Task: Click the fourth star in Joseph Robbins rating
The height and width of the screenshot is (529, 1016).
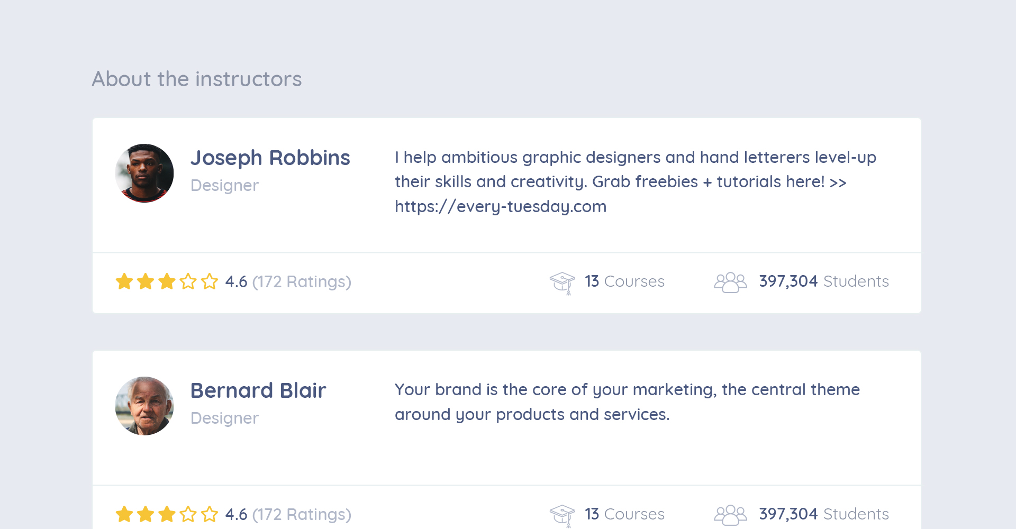Action: click(x=188, y=281)
